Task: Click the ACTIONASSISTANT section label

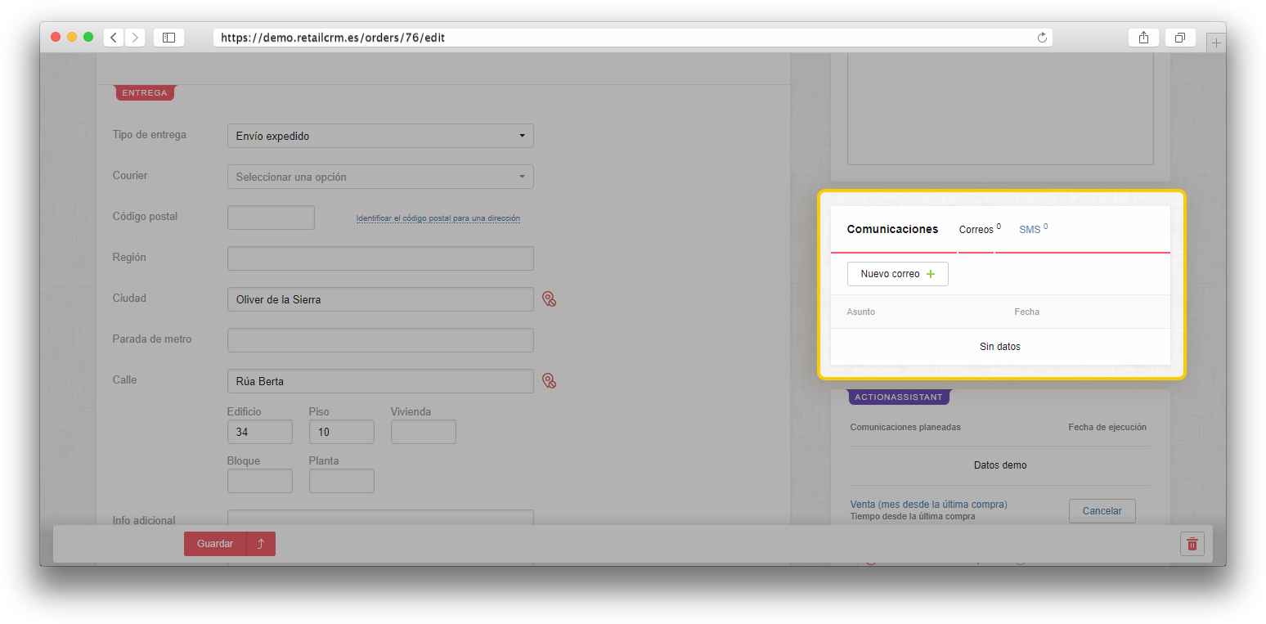Action: (x=899, y=397)
